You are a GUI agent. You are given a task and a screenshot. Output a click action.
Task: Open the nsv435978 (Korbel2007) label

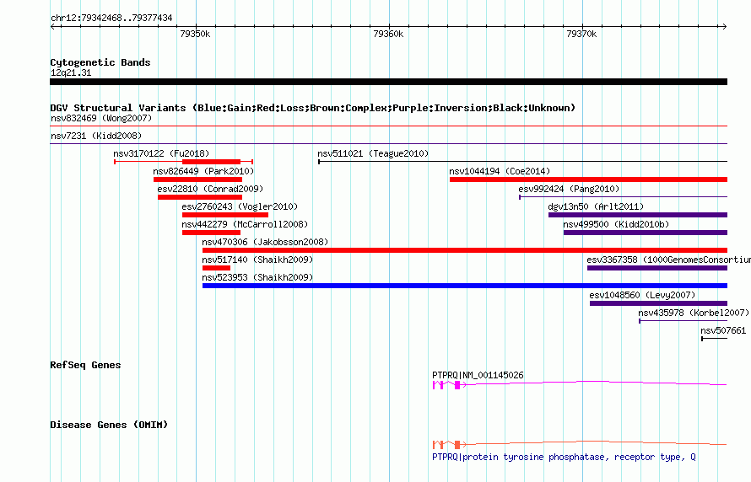coord(694,313)
